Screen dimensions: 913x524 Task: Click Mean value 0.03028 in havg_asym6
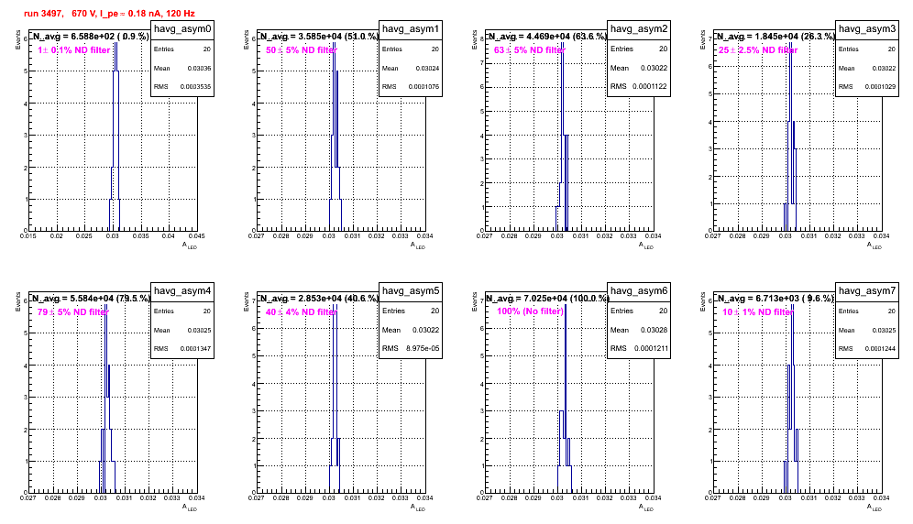(654, 330)
